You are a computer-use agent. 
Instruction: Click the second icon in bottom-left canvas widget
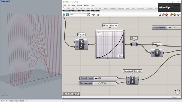67,94
